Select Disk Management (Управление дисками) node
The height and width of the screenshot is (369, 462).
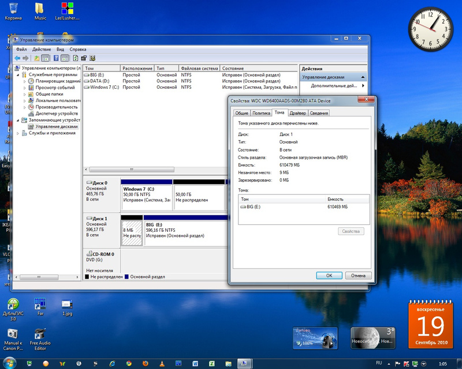click(x=56, y=126)
